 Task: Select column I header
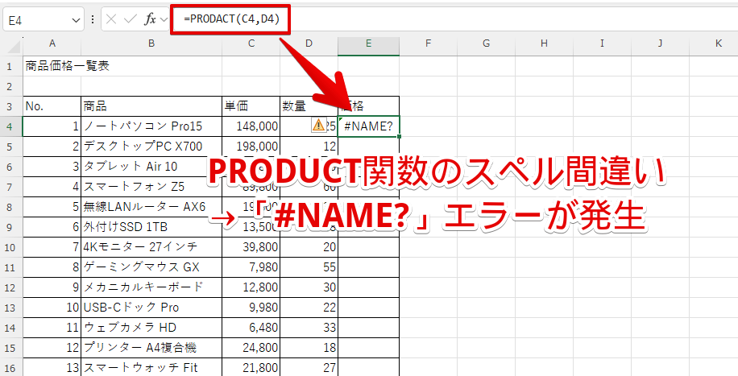tap(602, 43)
